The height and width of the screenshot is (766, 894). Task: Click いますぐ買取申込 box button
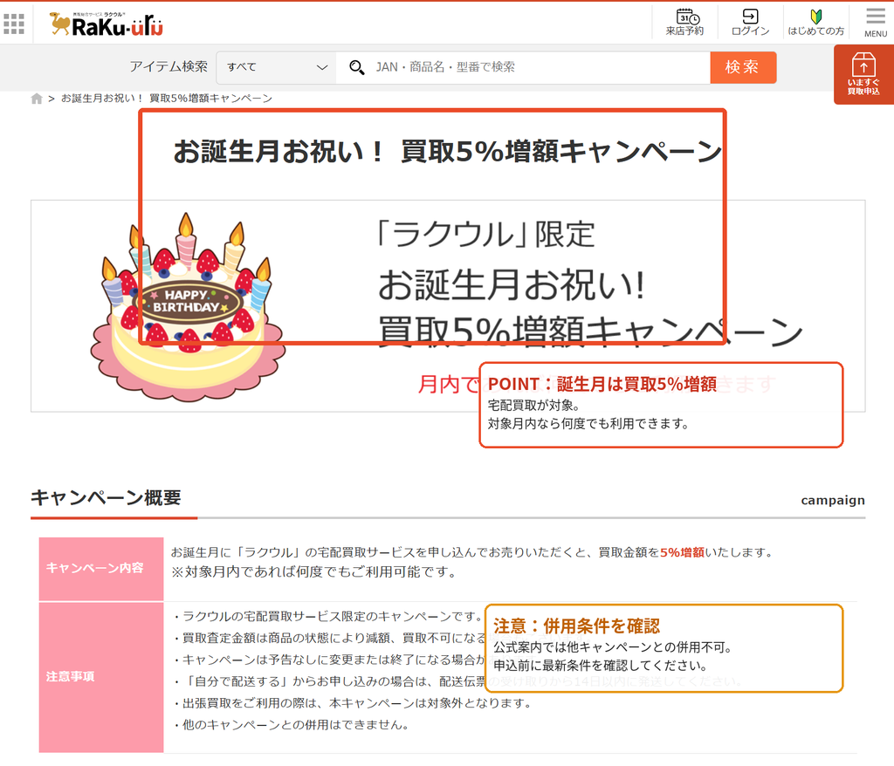click(863, 74)
